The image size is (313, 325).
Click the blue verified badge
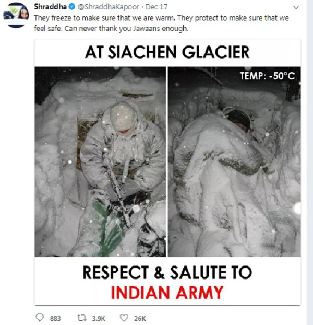tap(72, 7)
